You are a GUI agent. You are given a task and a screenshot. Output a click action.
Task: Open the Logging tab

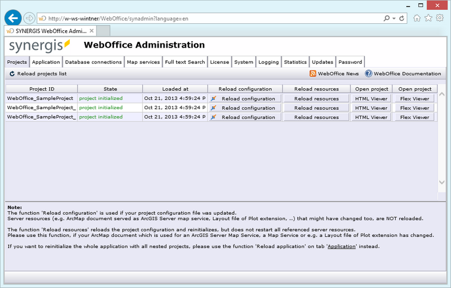pos(269,62)
